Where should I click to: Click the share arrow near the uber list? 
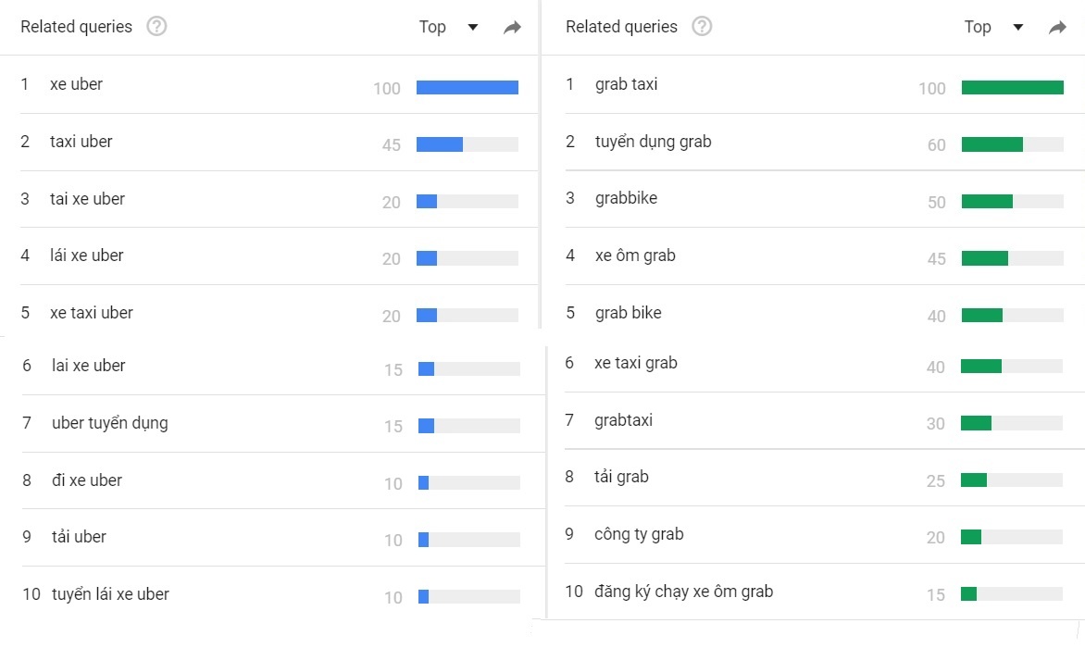[x=512, y=29]
